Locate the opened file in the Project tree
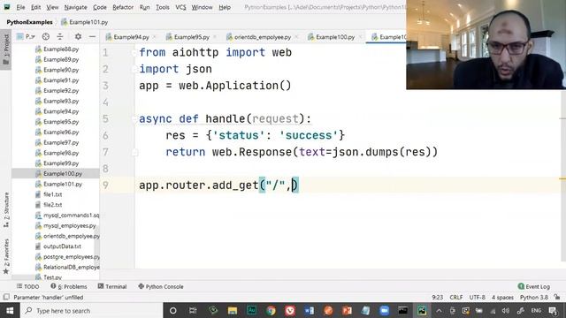566x318 pixels. click(x=45, y=37)
